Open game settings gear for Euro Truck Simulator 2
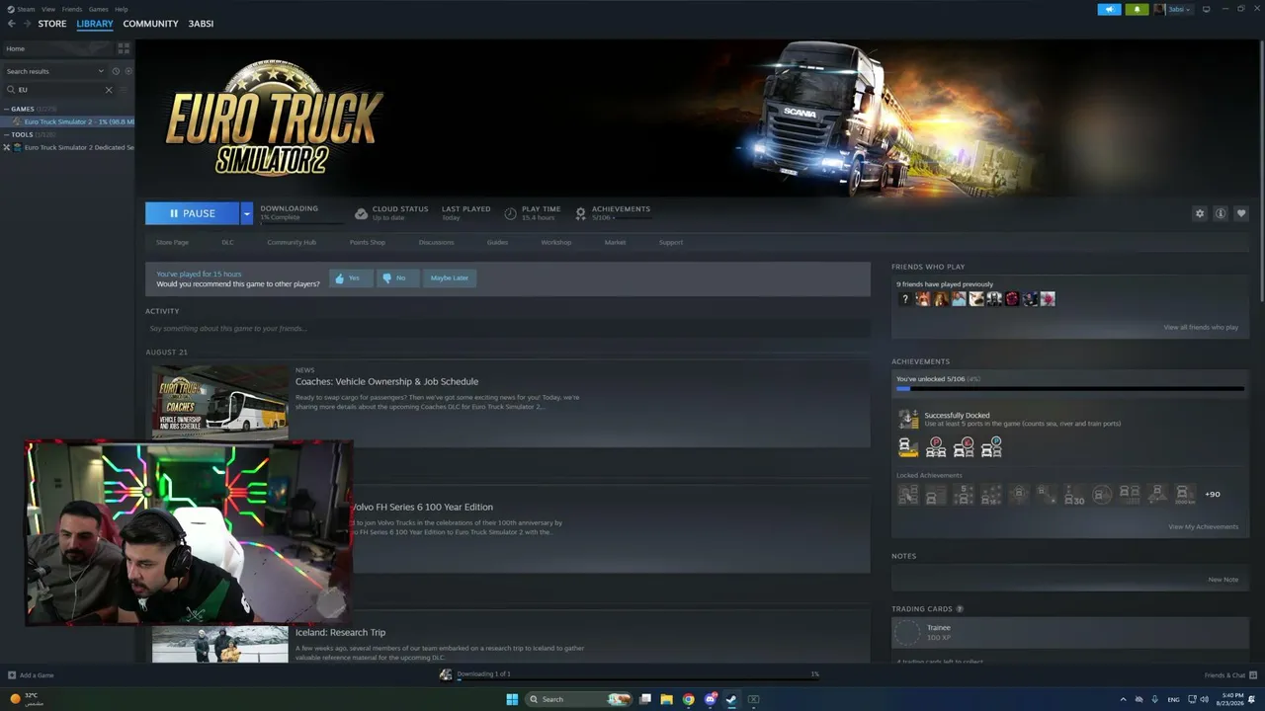The width and height of the screenshot is (1265, 711). (x=1200, y=213)
